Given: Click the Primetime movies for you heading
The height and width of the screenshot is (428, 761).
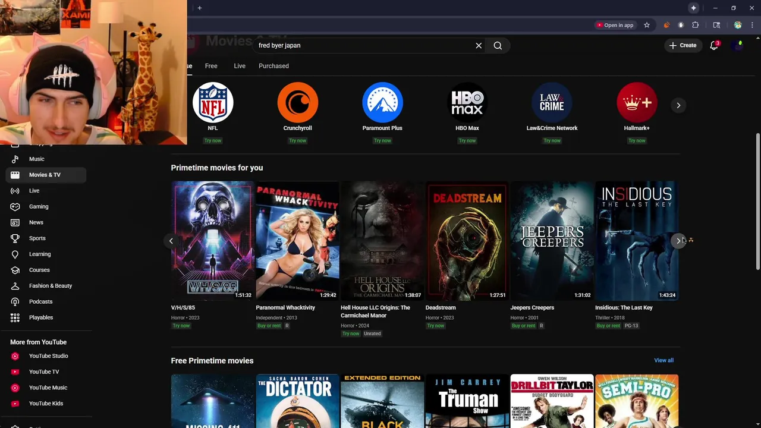Looking at the screenshot, I should [217, 168].
